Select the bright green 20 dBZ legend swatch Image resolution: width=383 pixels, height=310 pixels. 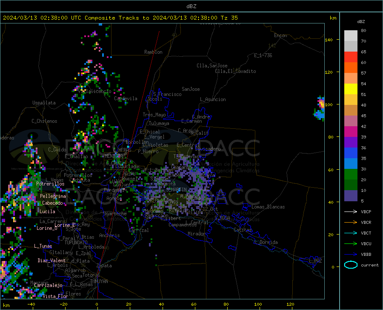[x=351, y=174]
